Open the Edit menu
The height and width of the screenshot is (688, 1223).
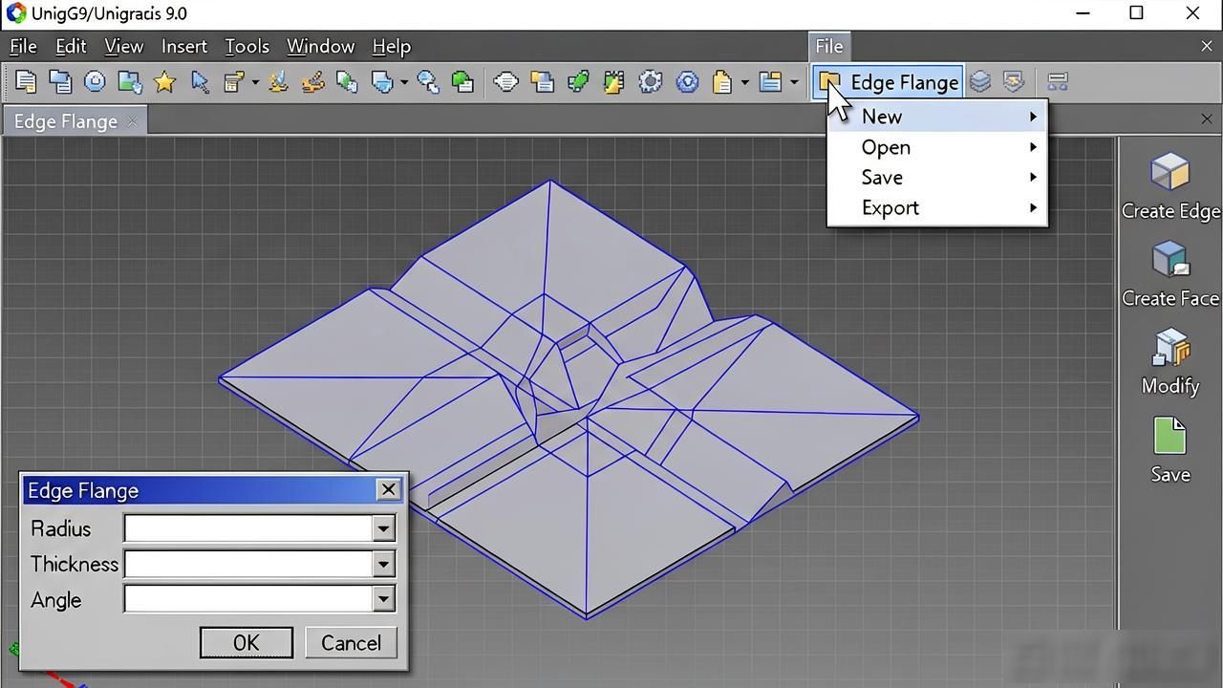pyautogui.click(x=71, y=46)
